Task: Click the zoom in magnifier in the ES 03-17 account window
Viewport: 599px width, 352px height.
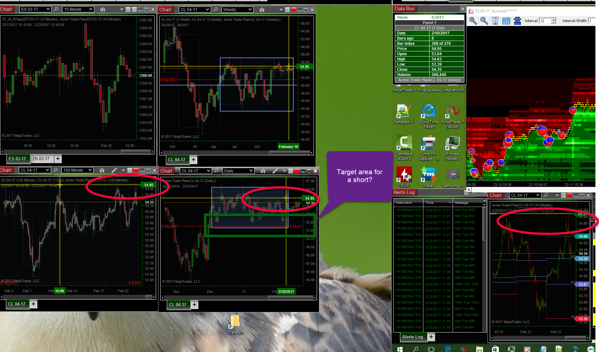Action: click(473, 21)
